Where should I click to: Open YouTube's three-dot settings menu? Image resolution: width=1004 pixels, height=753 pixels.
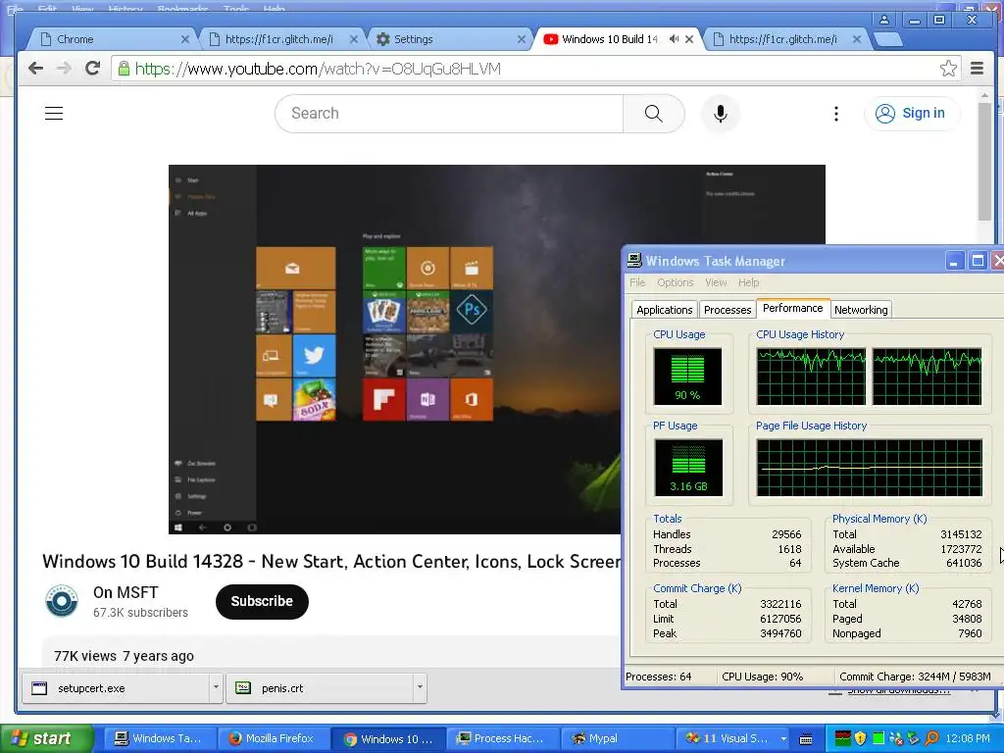835,114
